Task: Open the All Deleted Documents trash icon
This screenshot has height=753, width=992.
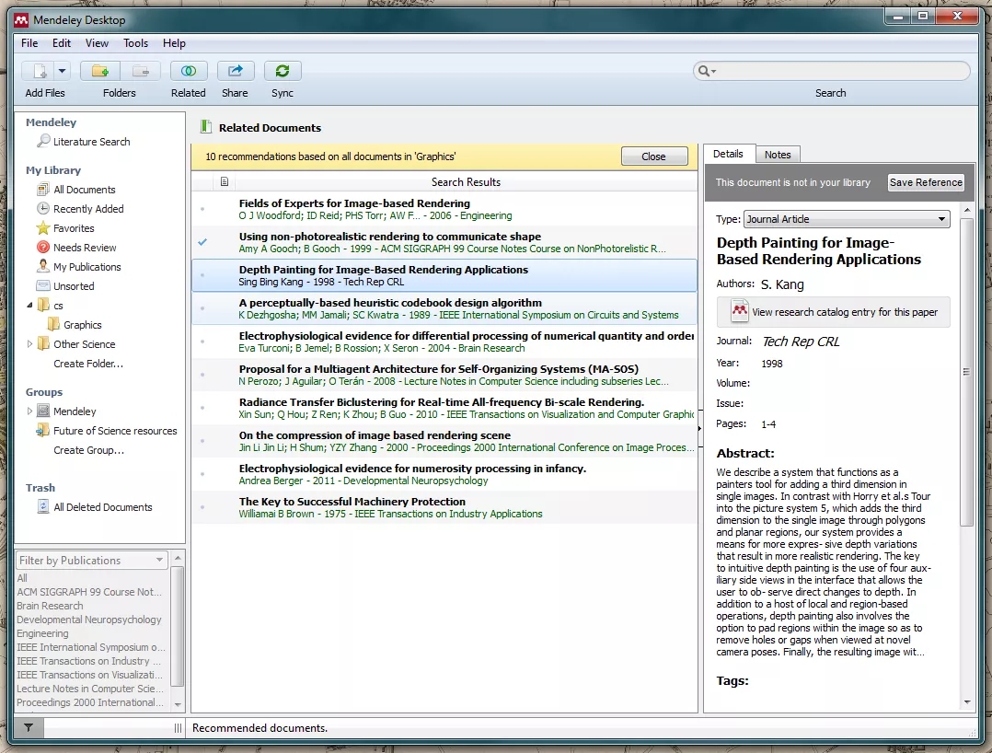Action: pos(43,507)
